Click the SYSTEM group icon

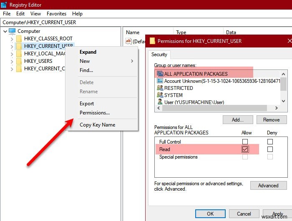[x=160, y=95]
